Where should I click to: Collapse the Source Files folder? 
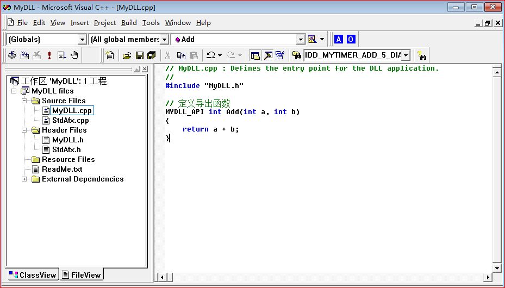point(24,101)
